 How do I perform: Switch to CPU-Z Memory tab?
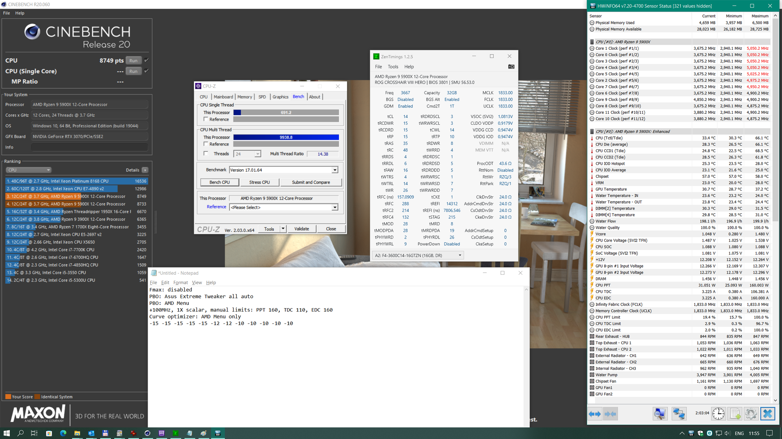245,97
